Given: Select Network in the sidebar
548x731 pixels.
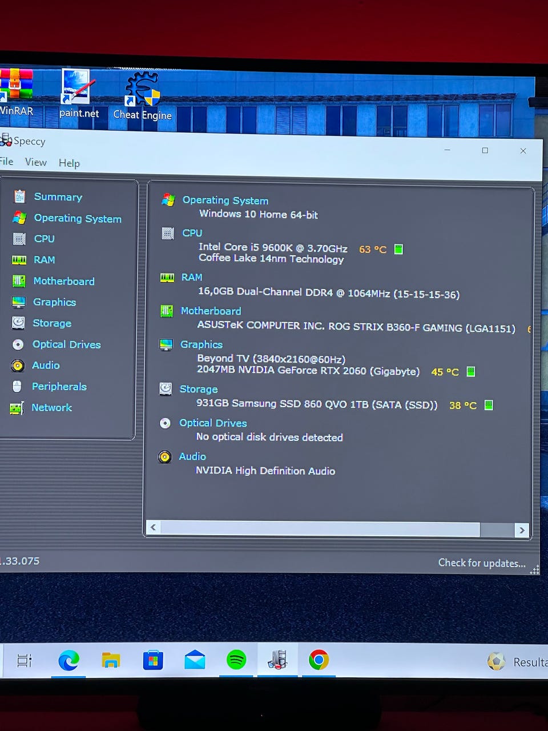Looking at the screenshot, I should tap(51, 408).
